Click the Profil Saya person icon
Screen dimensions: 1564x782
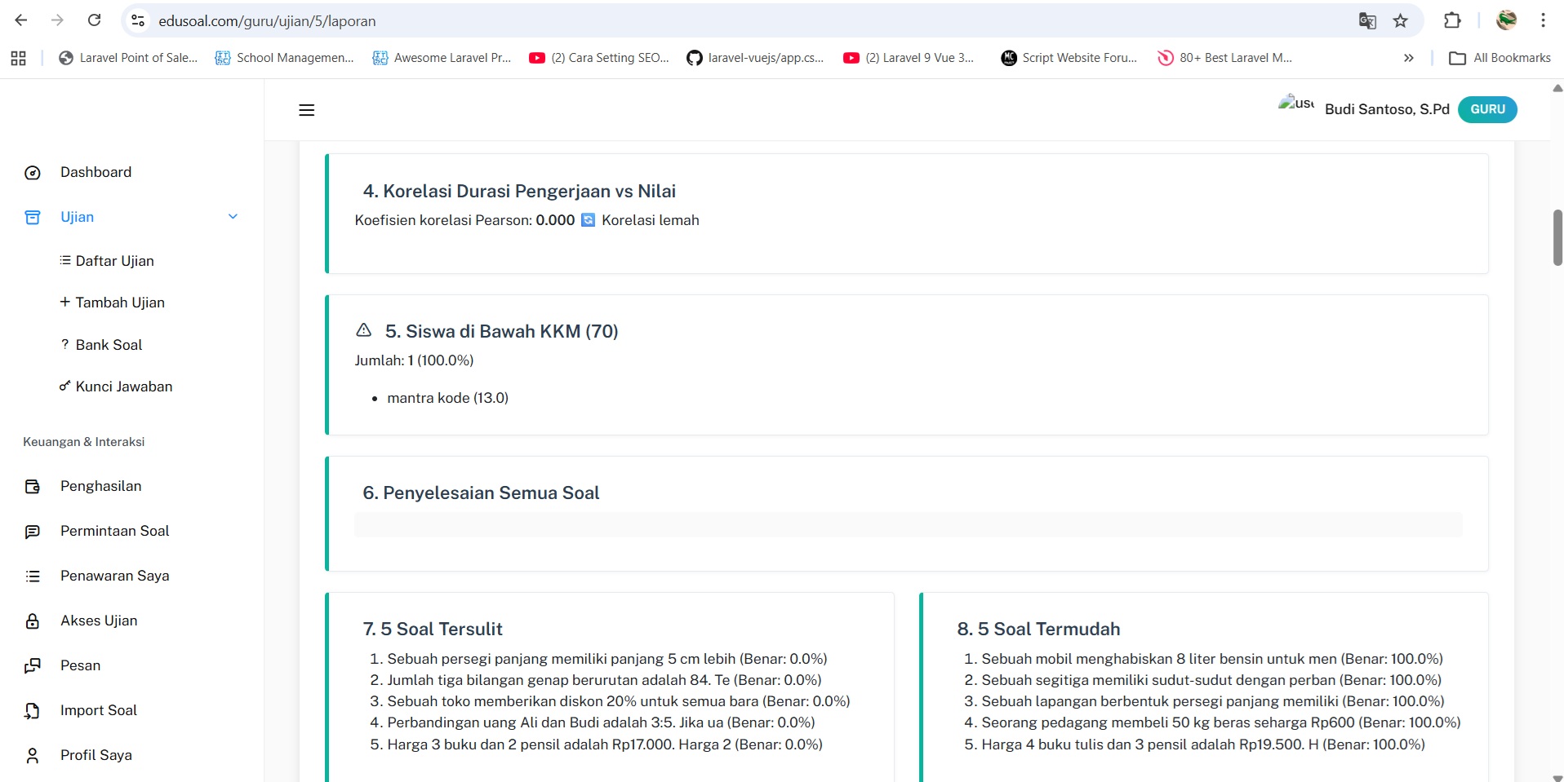click(33, 756)
